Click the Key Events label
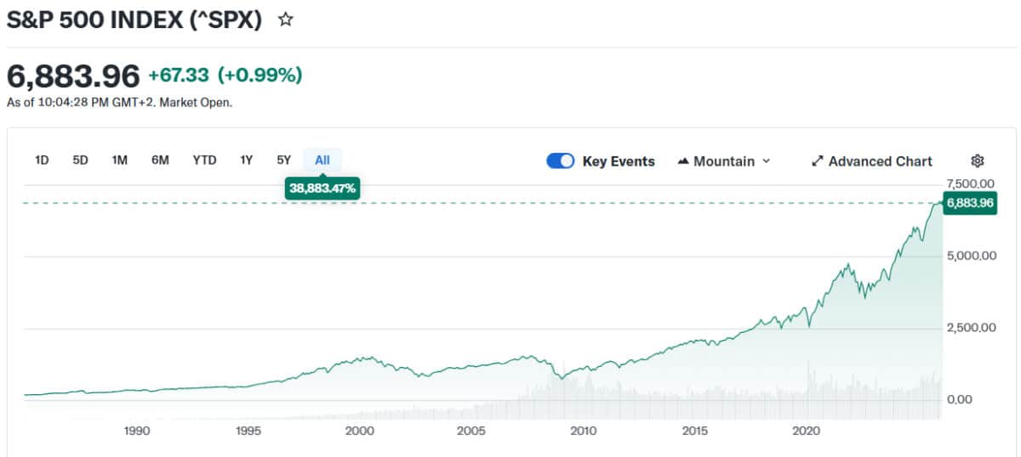 619,161
